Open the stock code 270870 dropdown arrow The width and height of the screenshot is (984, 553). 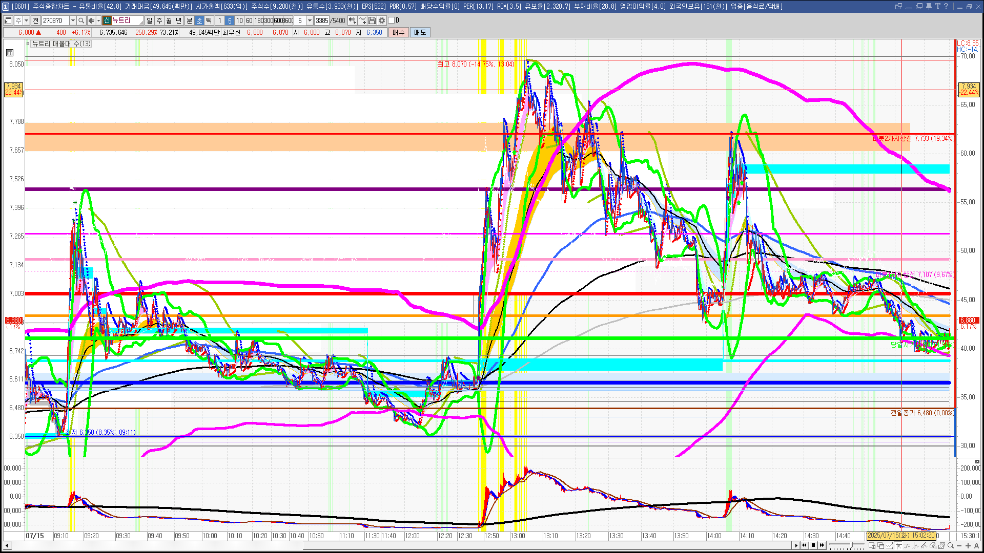pos(73,20)
